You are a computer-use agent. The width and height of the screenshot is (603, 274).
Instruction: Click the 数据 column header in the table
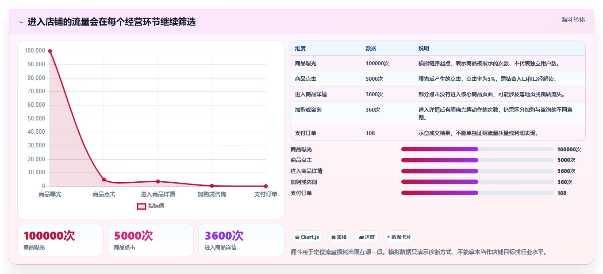[x=371, y=49]
